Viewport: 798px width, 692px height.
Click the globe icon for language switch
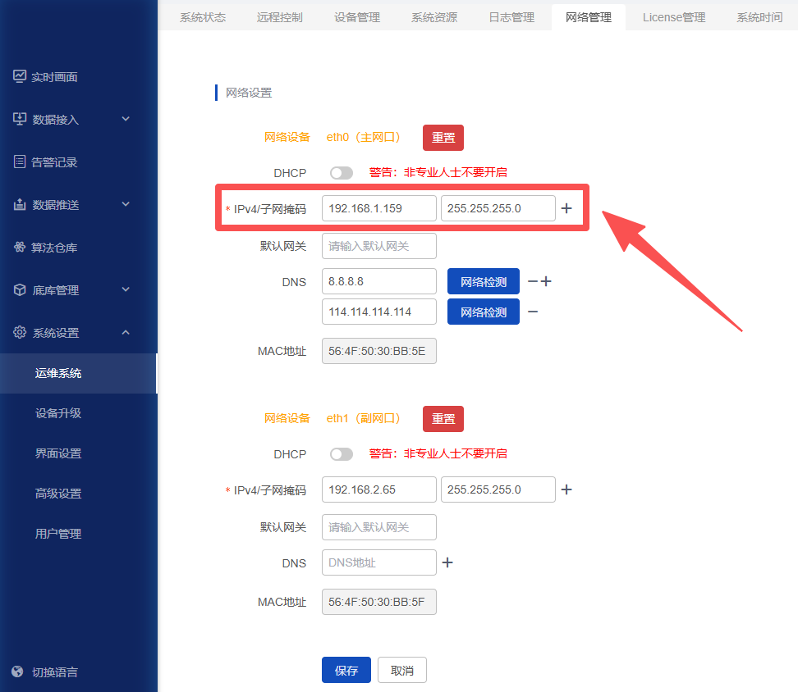pyautogui.click(x=19, y=672)
